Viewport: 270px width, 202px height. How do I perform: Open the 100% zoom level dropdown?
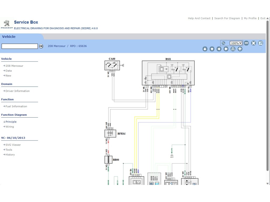click(x=236, y=43)
